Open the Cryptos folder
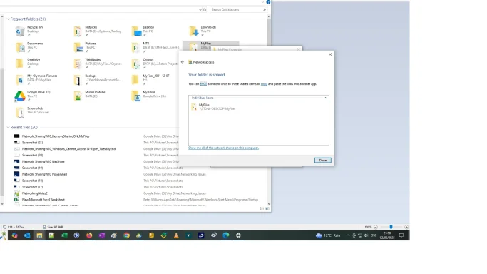Viewport: 487px width, 274px height. click(136, 64)
